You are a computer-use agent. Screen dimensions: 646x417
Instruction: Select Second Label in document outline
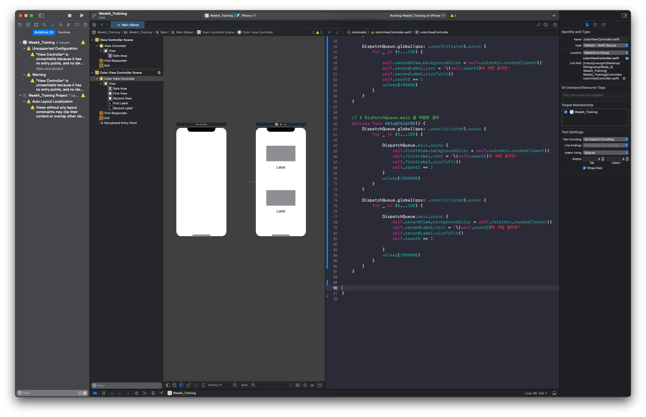tap(123, 108)
